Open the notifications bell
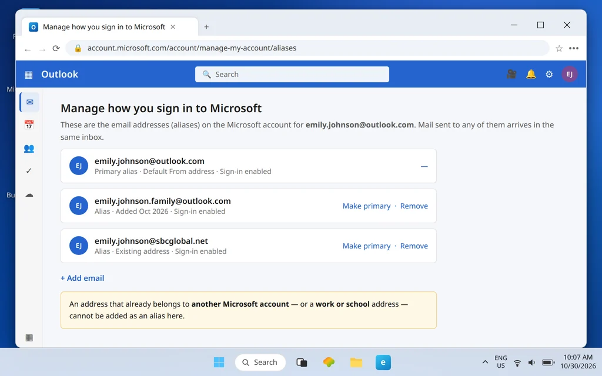The width and height of the screenshot is (602, 376). 531,74
